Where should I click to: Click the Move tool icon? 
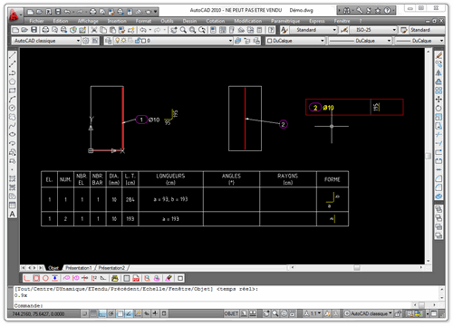pyautogui.click(x=439, y=99)
